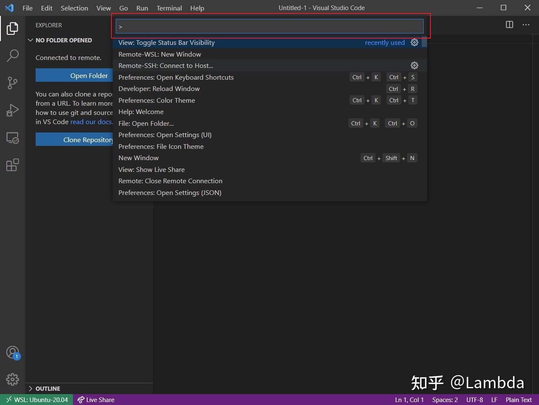Click the Accounts icon in activity bar
The height and width of the screenshot is (405, 539).
[x=12, y=352]
